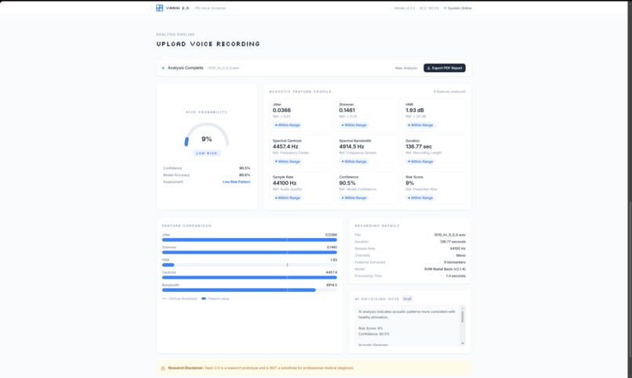Click the SVM Radial Basis (v2.1.4) value
The image size is (632, 378).
(445, 269)
